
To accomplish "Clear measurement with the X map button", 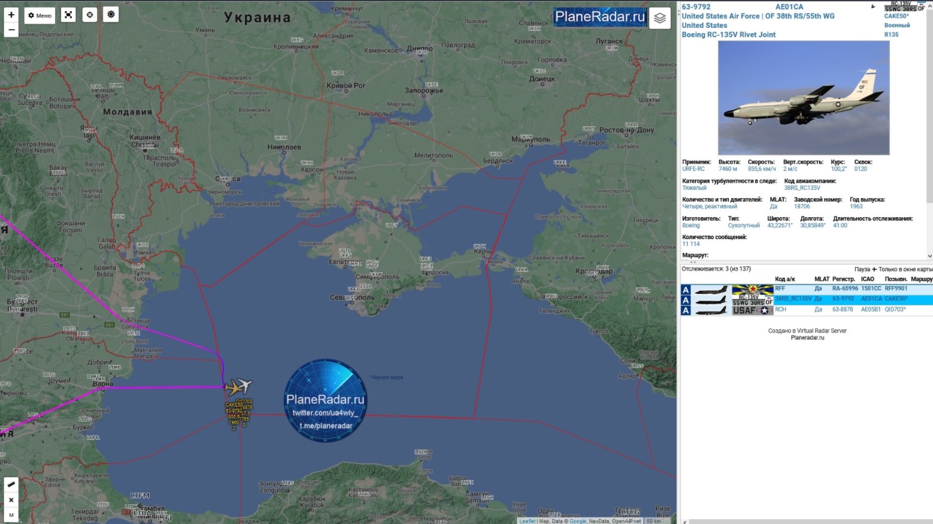I will tap(11, 500).
